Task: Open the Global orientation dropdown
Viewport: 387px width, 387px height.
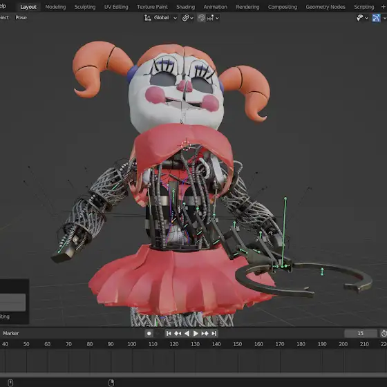Action: (x=165, y=18)
